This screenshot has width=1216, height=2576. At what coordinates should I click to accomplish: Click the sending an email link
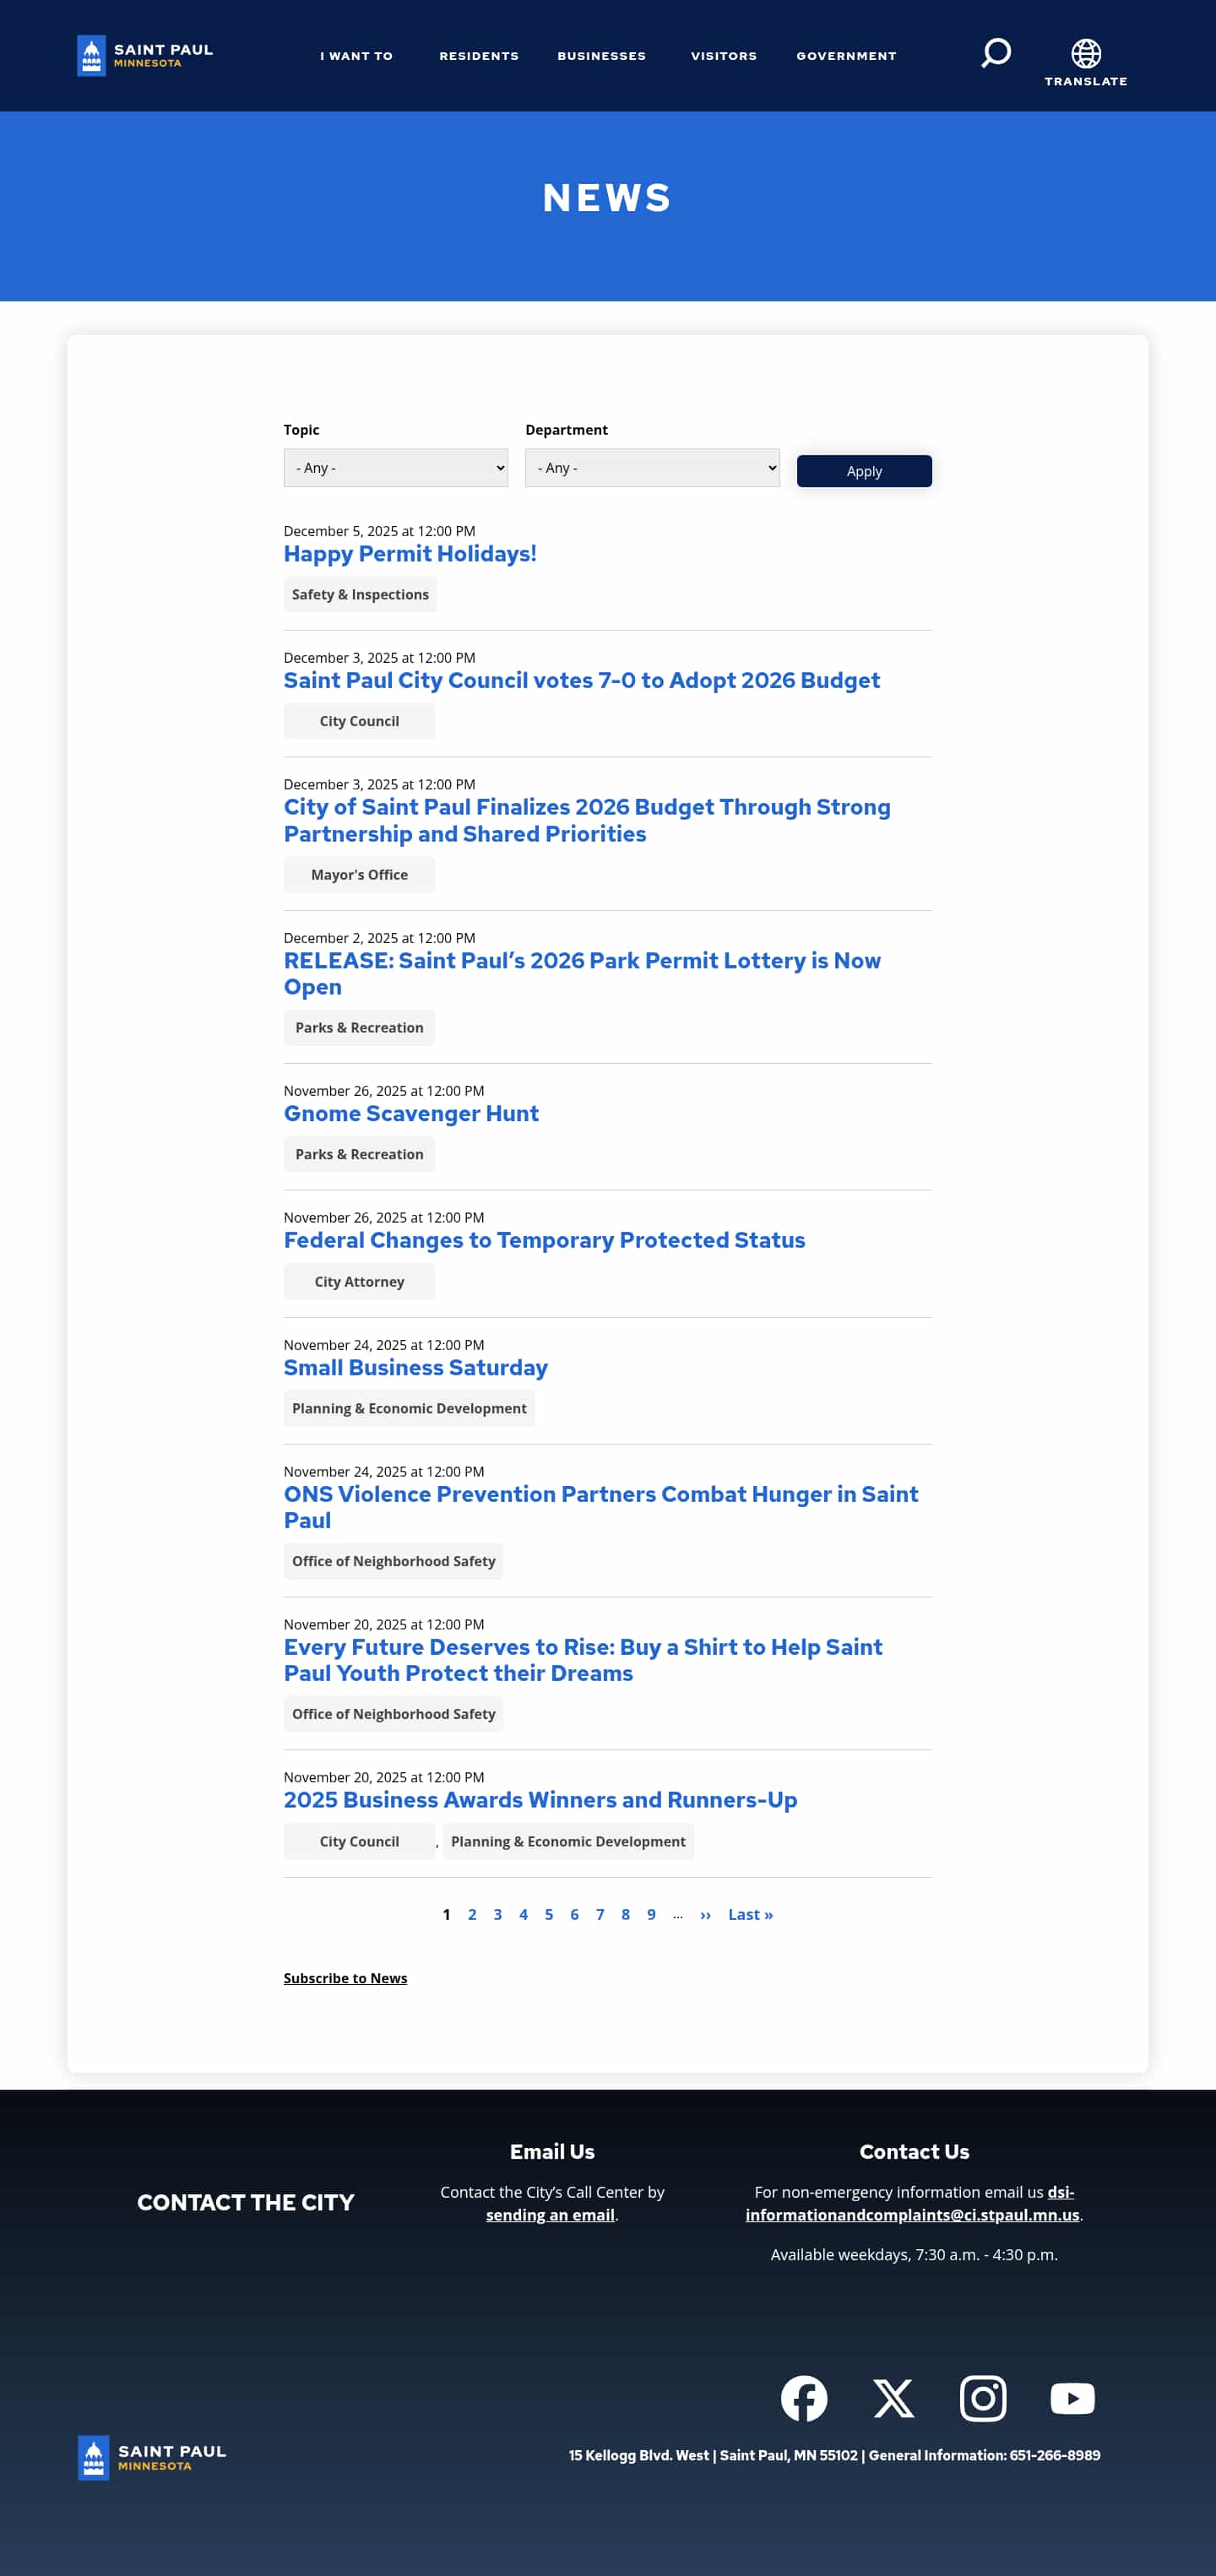(550, 2215)
